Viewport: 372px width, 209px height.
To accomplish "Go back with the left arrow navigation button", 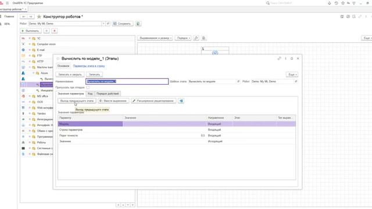I will 24,17.
